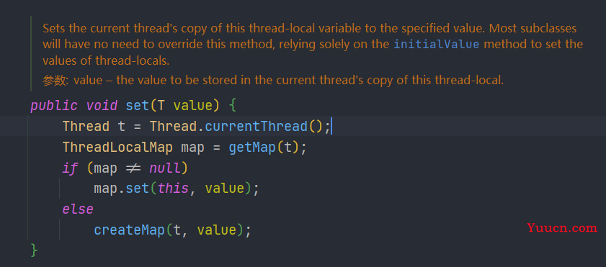Click the T type in the method signature
606x267 pixels.
click(x=161, y=105)
